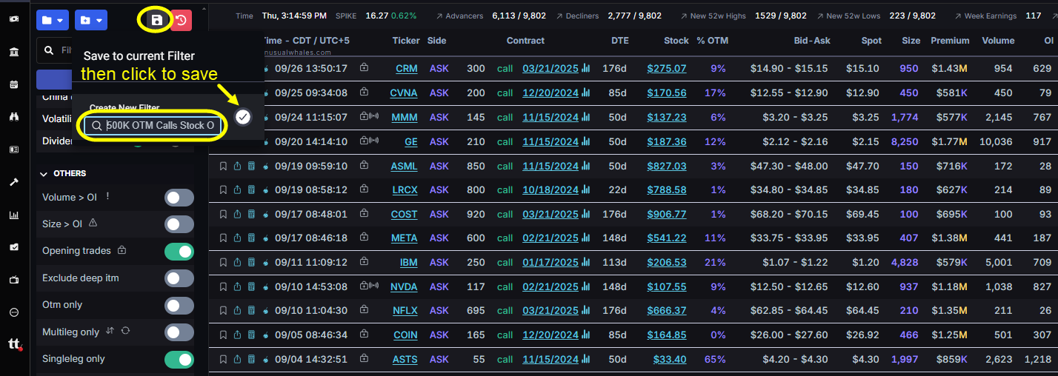Enable the Otm only toggle
Image resolution: width=1058 pixels, height=376 pixels.
tap(179, 306)
